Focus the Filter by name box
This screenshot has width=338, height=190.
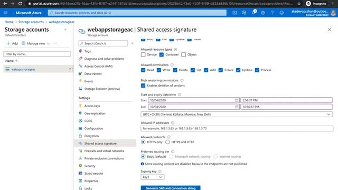point(37,54)
